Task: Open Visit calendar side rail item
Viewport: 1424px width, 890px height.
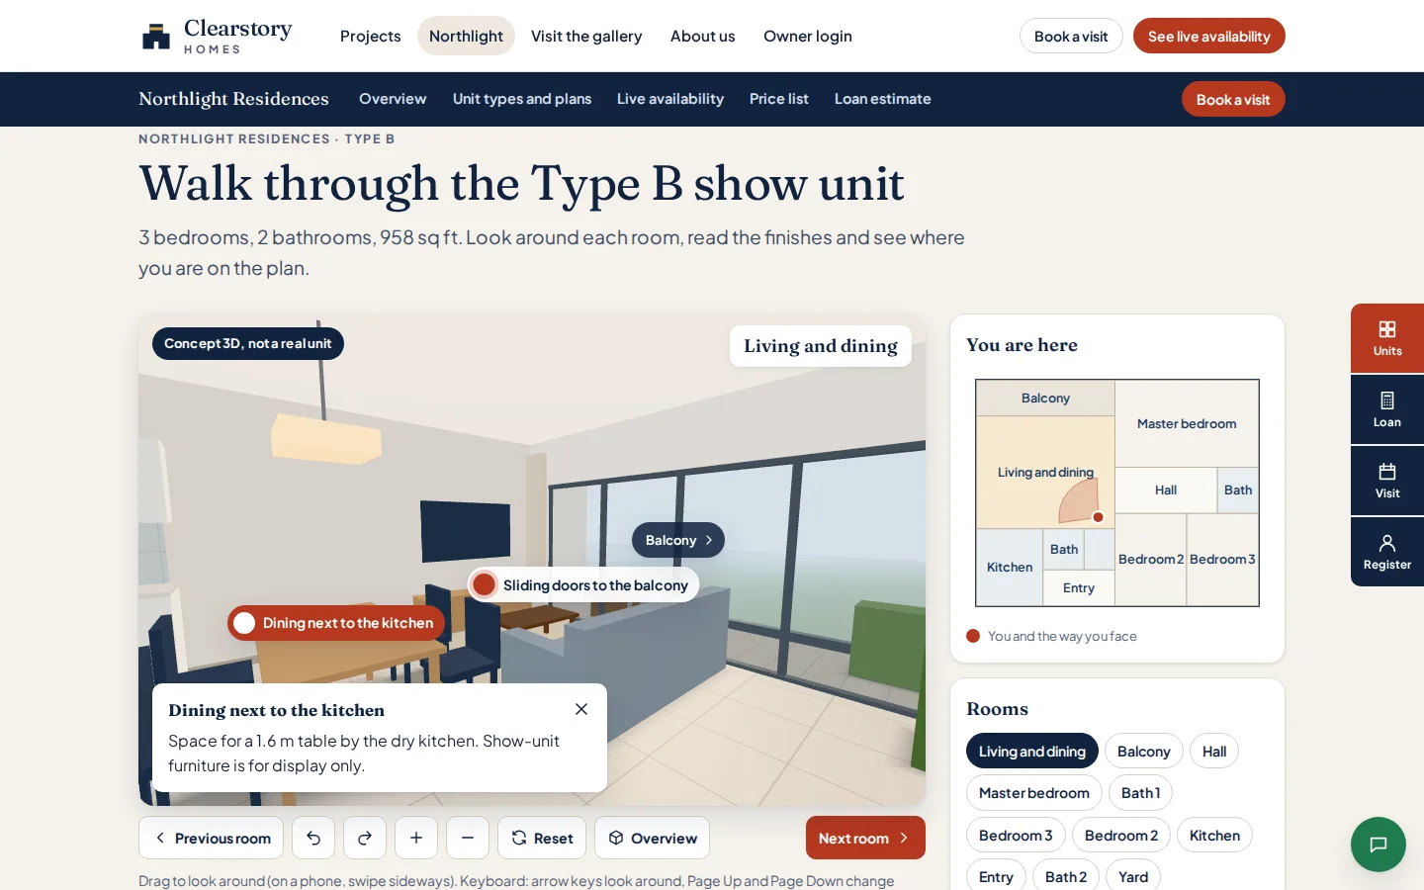Action: pyautogui.click(x=1387, y=481)
